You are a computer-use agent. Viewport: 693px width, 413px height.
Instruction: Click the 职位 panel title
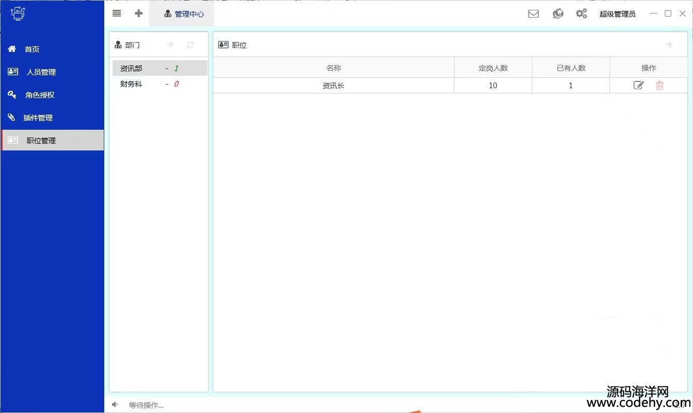point(239,45)
